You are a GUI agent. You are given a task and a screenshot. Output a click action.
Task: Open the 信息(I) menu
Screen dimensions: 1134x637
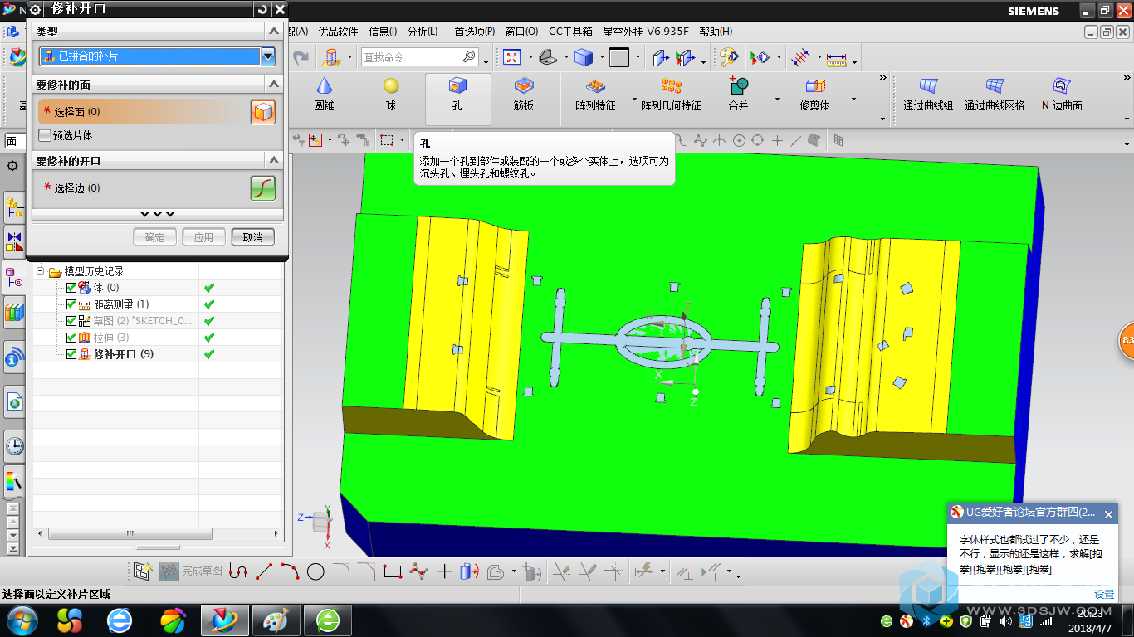(383, 32)
